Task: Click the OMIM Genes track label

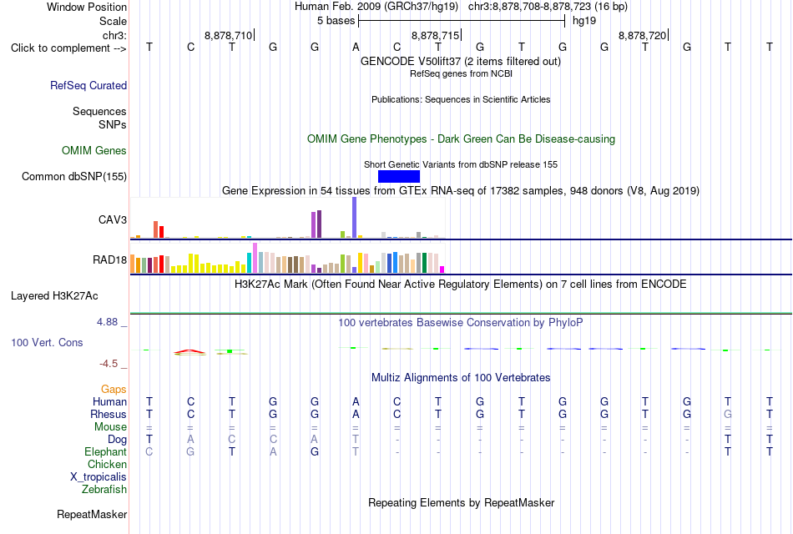Action: click(x=93, y=151)
